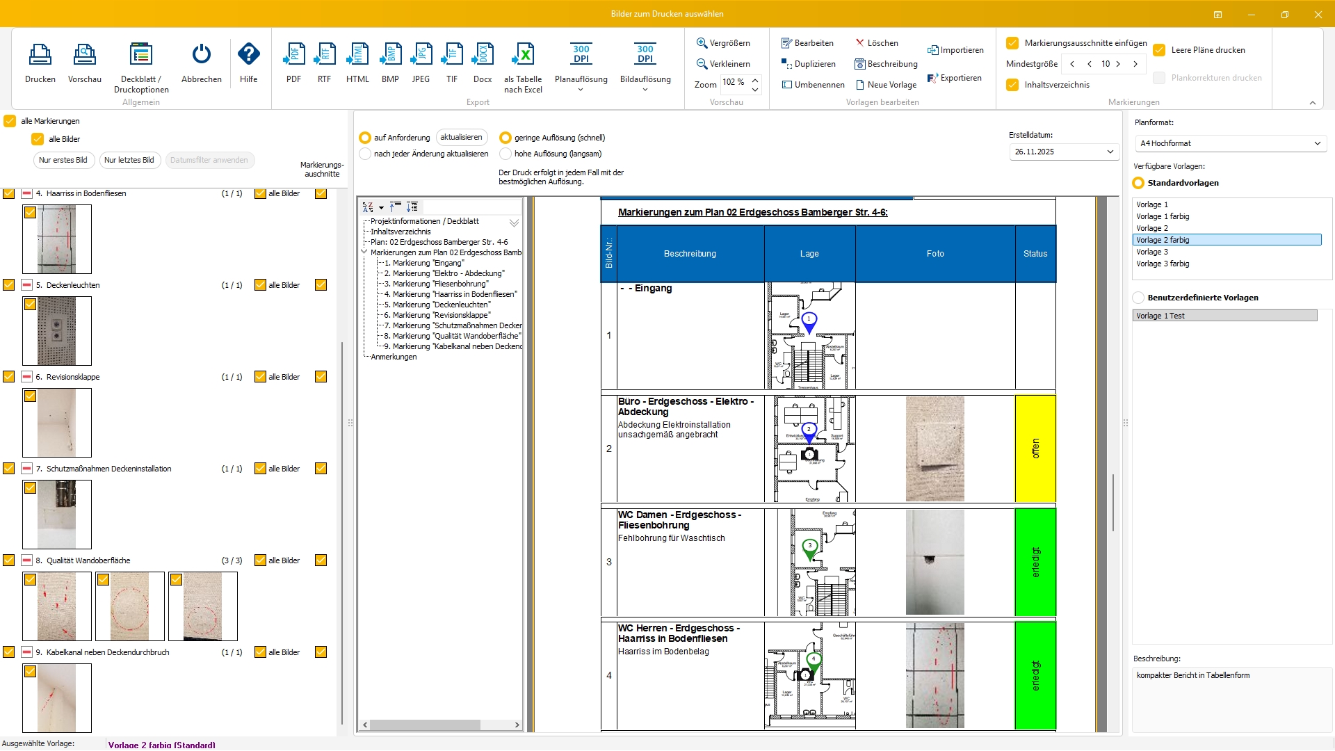
Task: Export the report as PDF
Action: 293,55
